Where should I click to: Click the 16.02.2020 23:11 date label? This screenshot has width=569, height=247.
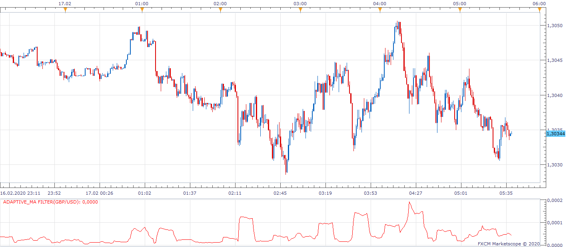tap(20, 193)
